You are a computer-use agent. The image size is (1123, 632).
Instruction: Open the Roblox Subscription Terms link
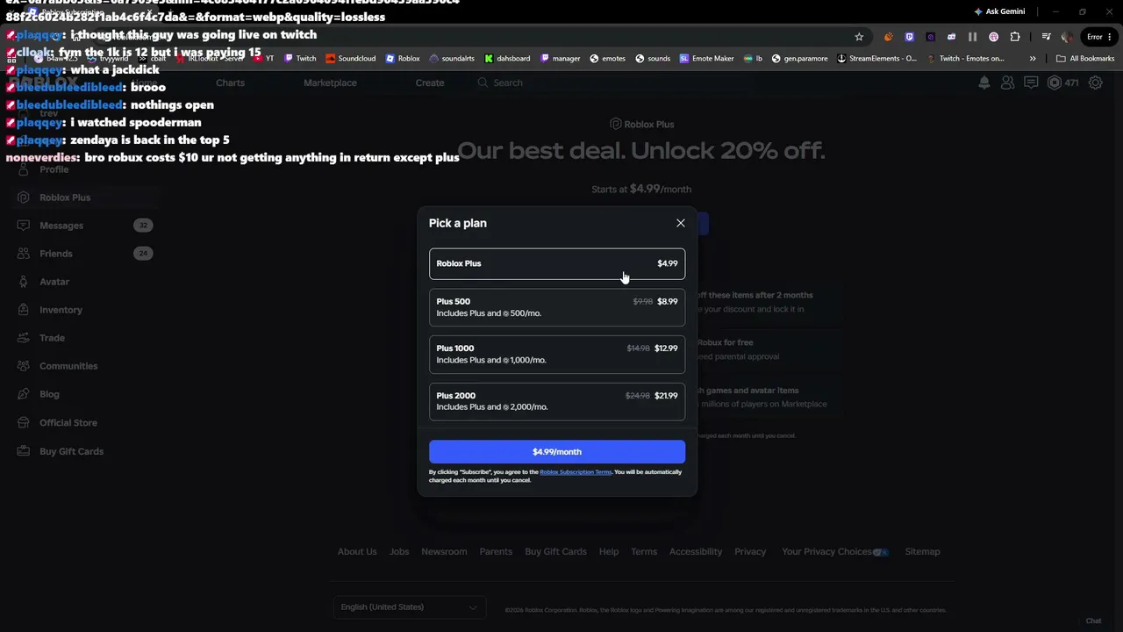(x=576, y=472)
